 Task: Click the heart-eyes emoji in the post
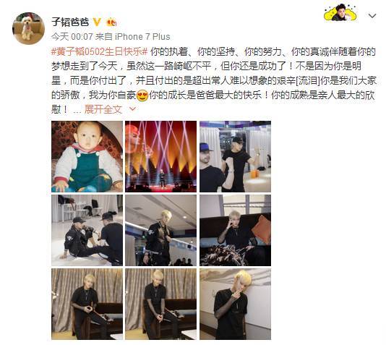[142, 95]
